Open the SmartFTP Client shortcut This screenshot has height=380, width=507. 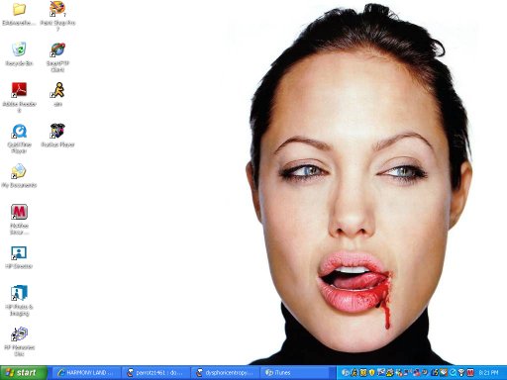click(57, 49)
